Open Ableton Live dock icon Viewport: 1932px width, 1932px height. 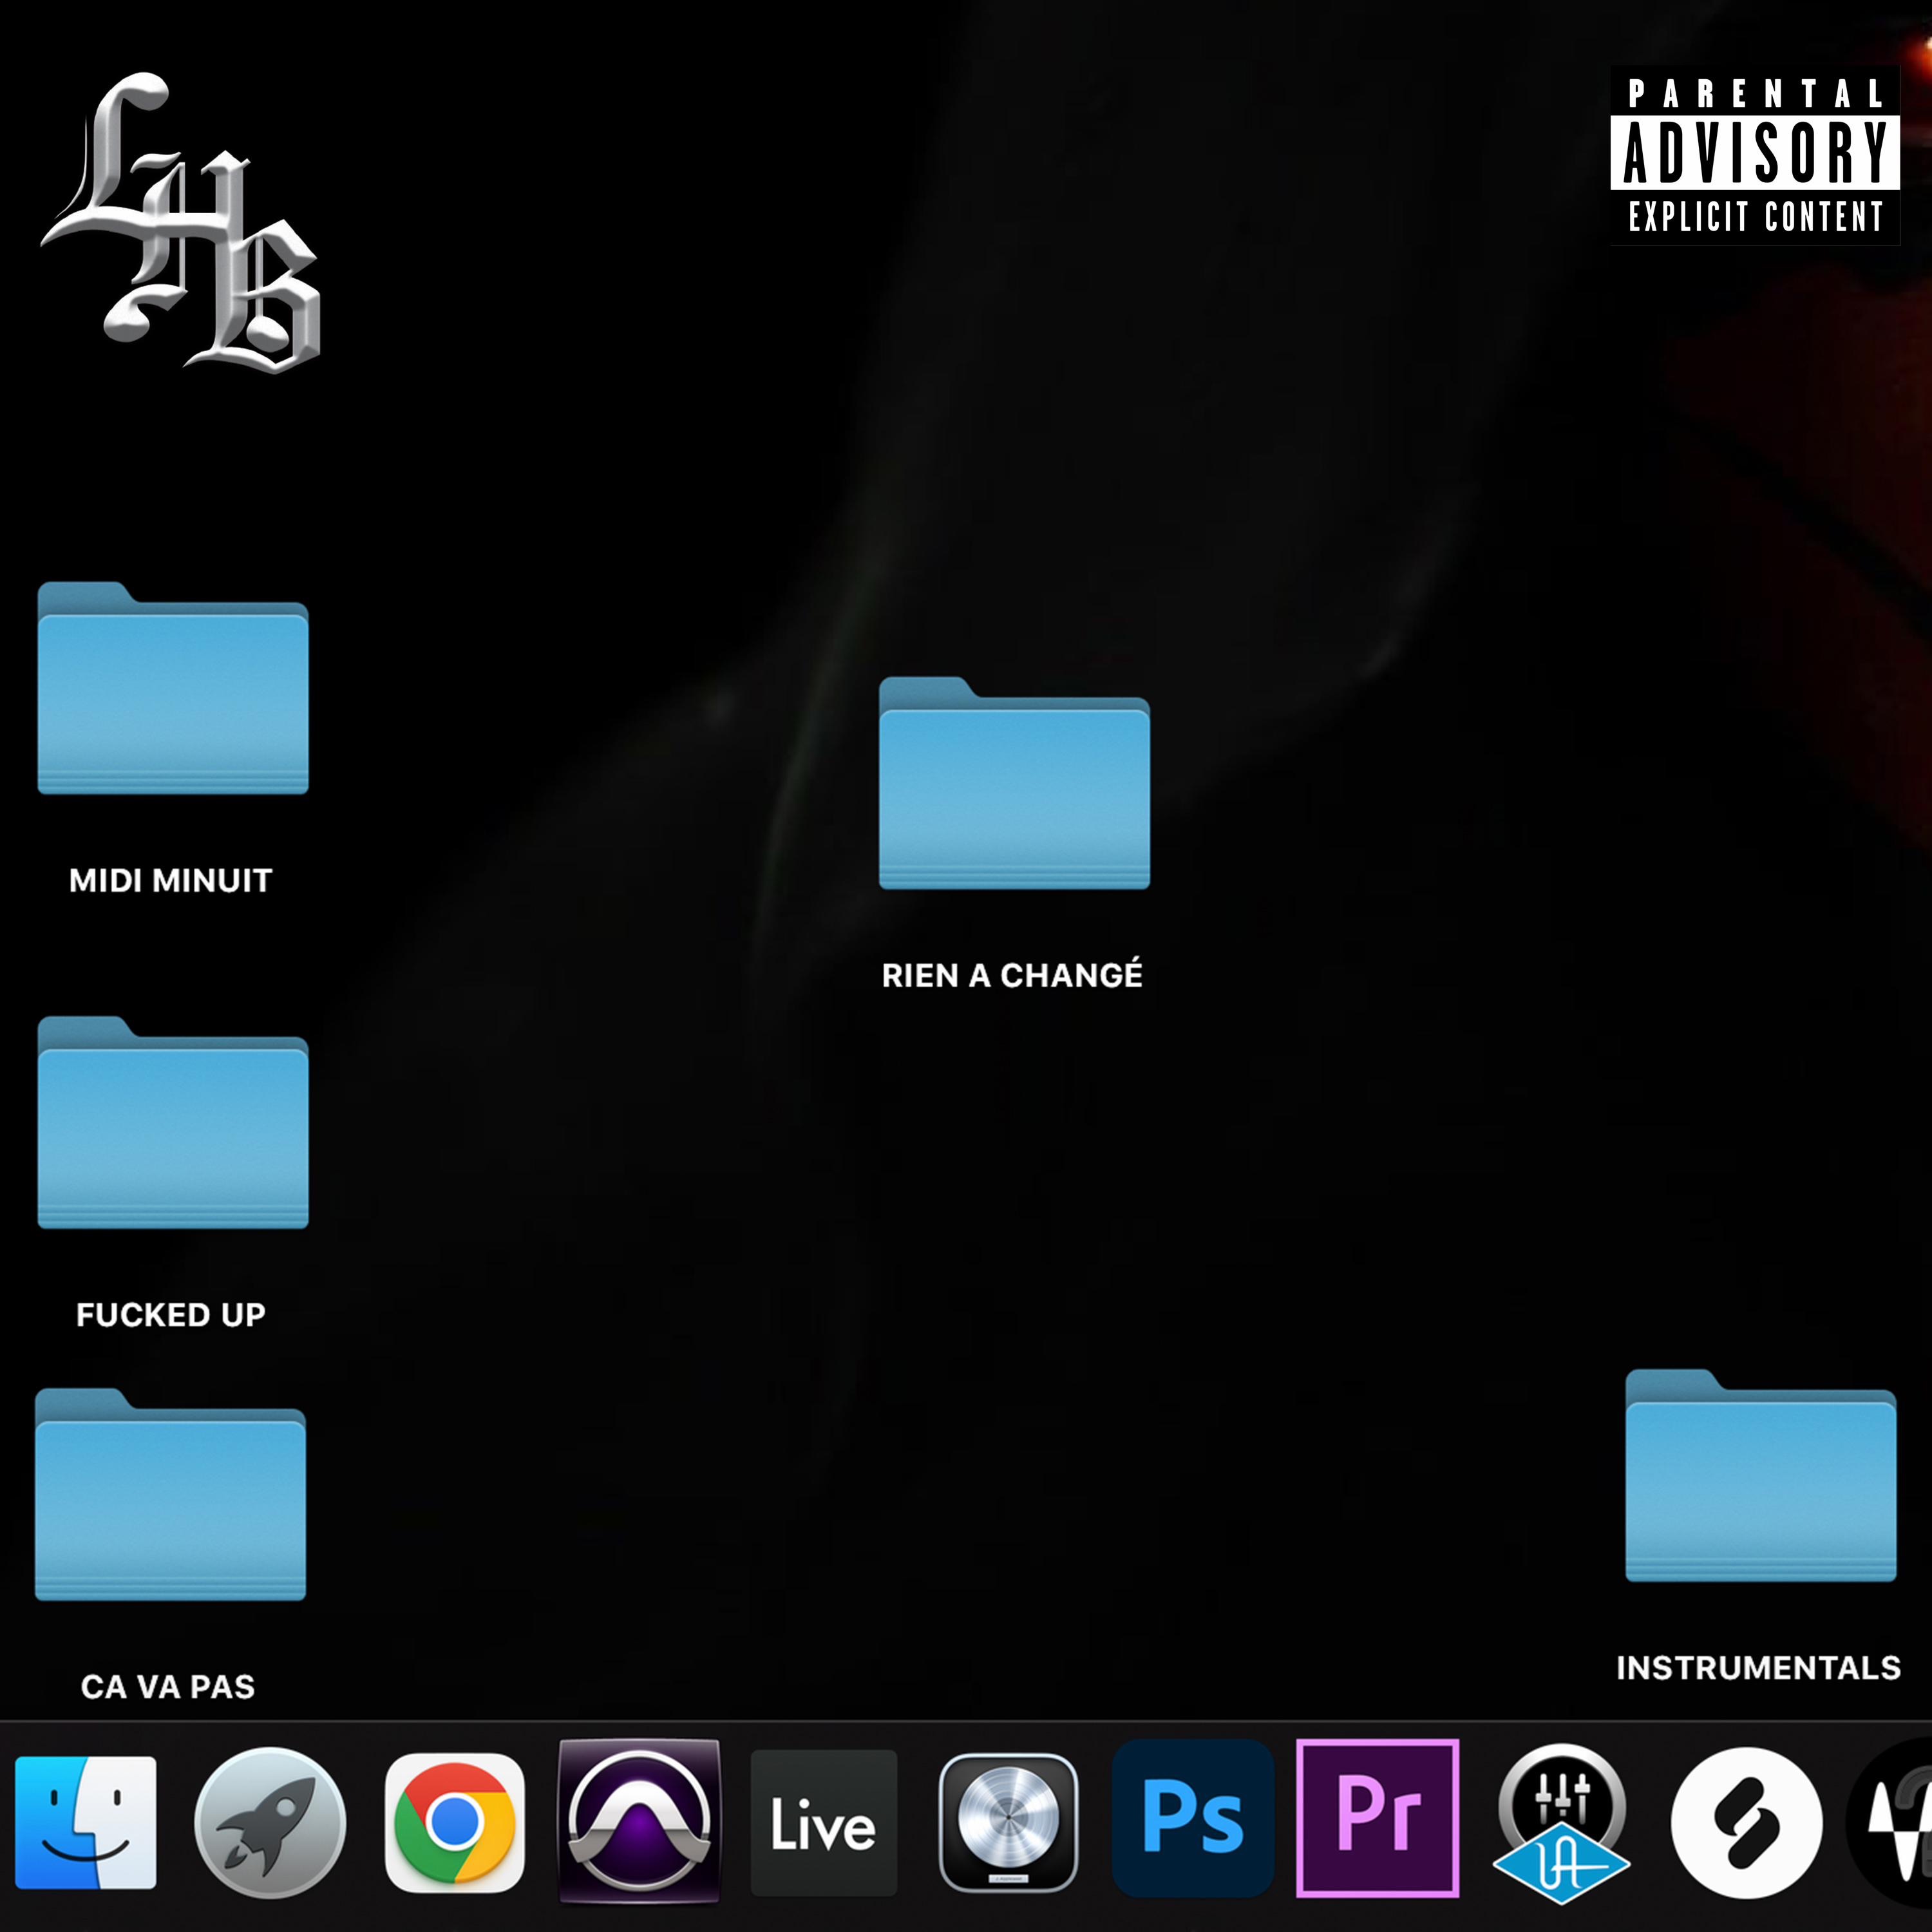823,1822
